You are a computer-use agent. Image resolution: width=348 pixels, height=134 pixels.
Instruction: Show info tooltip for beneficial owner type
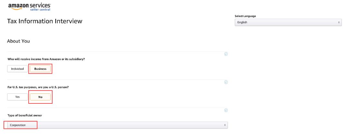pos(226,110)
